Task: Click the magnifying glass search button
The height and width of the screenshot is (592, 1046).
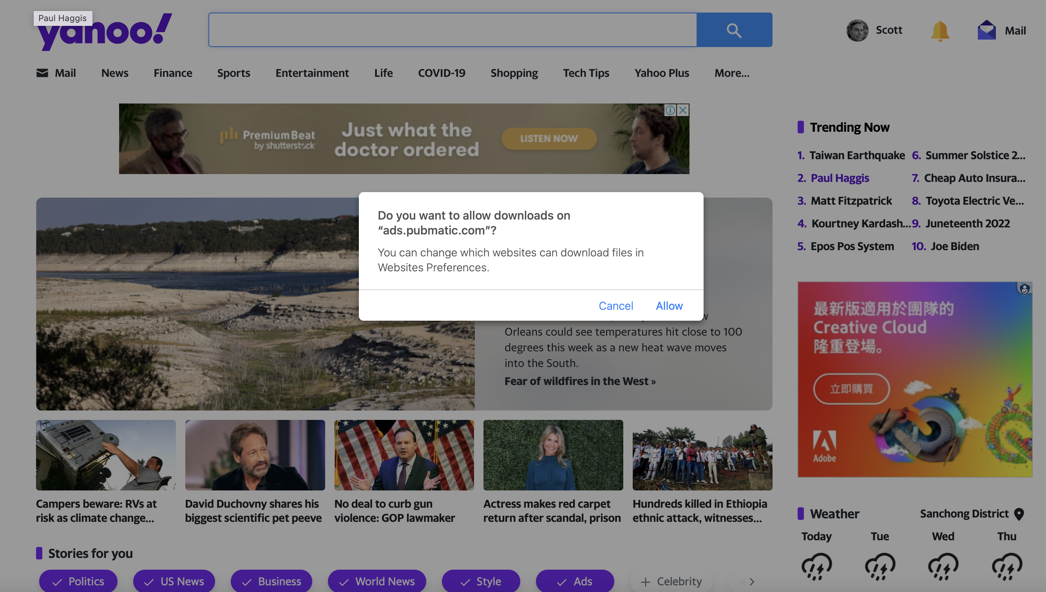Action: (734, 30)
